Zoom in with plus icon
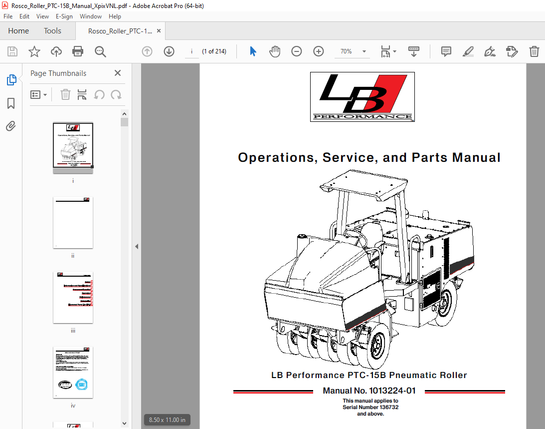 click(319, 51)
